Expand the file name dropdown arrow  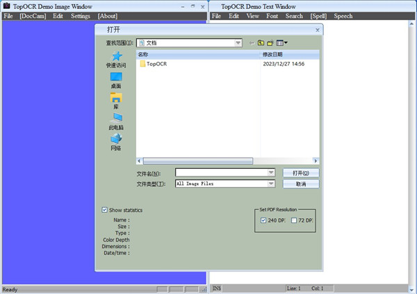coord(271,172)
